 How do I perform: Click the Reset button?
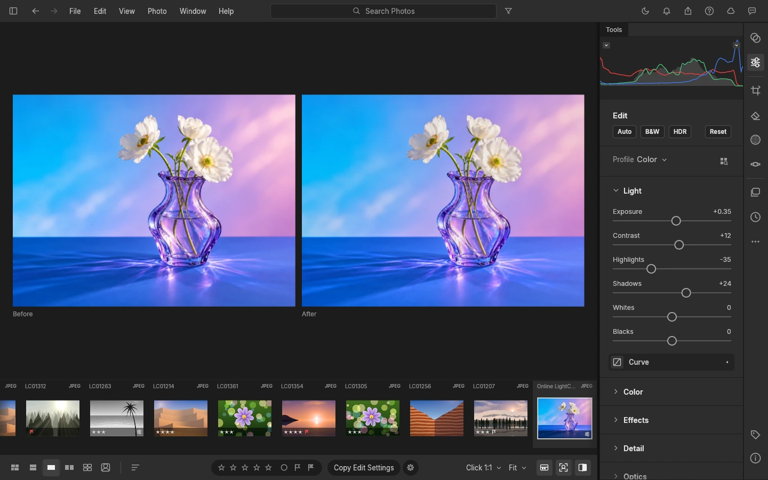718,132
